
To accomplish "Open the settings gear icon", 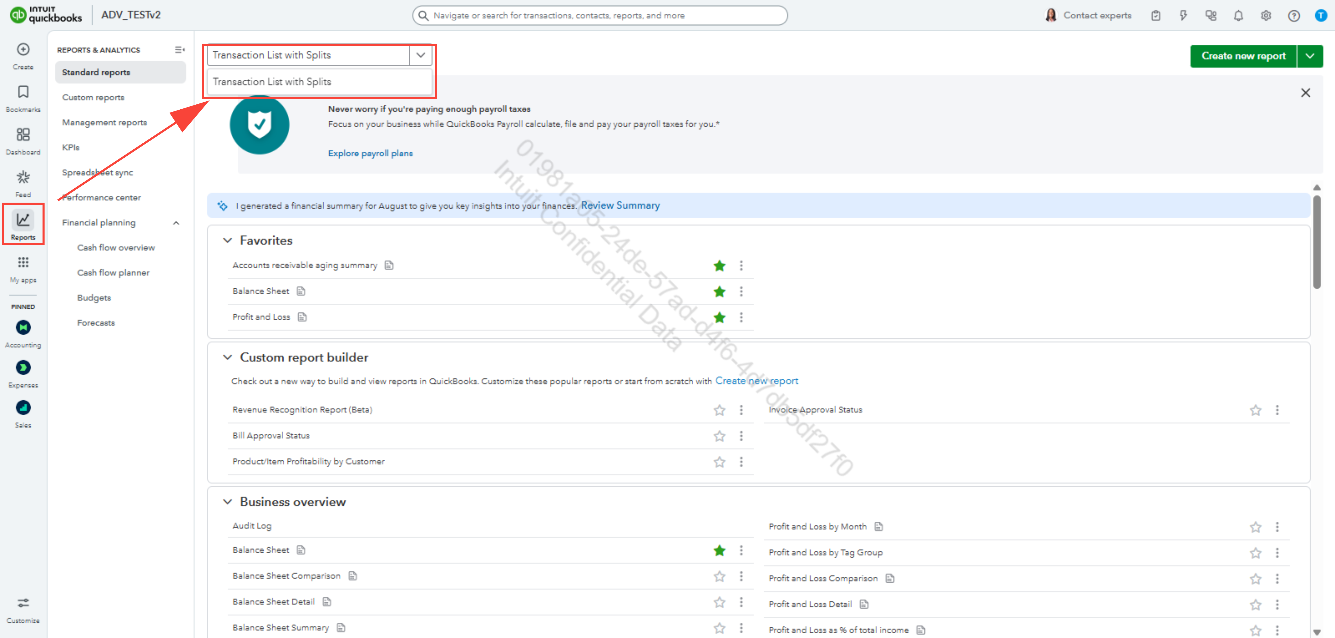I will click(1266, 16).
